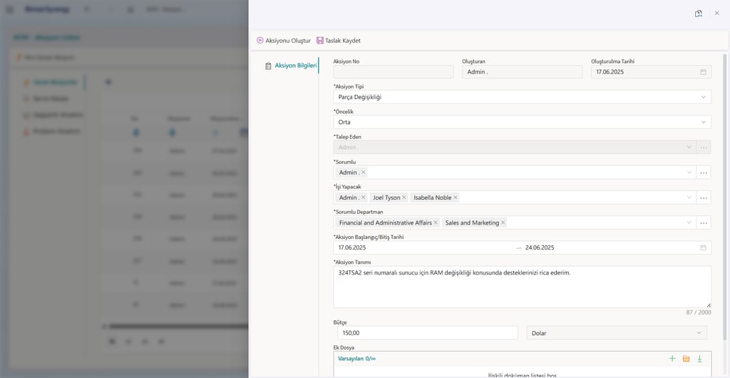Expand the Aksiyon Tipi dropdown
Image resolution: width=730 pixels, height=378 pixels.
click(703, 97)
